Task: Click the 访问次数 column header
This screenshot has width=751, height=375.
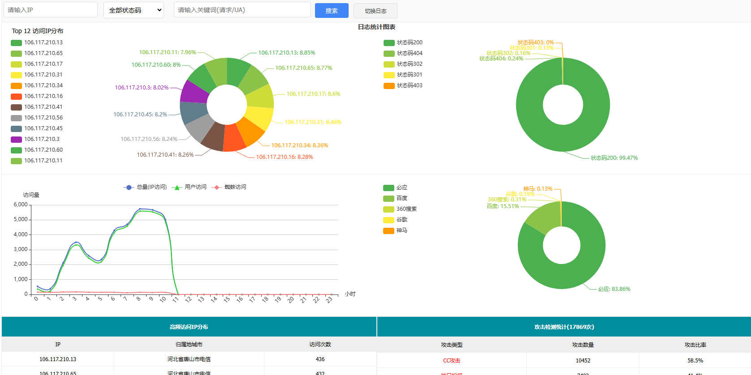Action: [320, 345]
